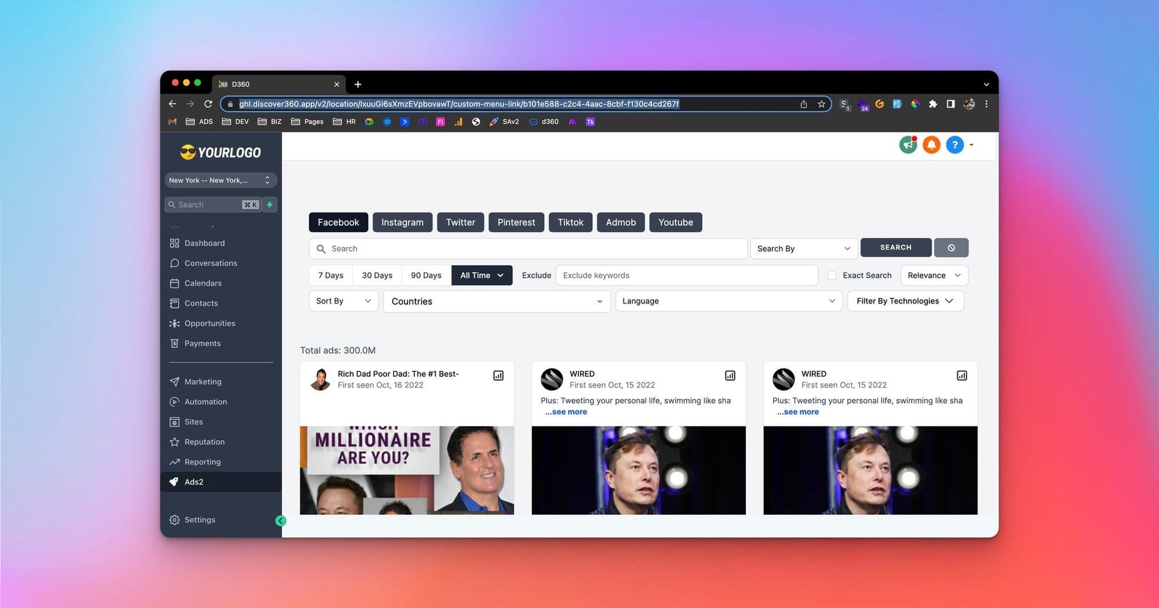This screenshot has height=608, width=1159.
Task: Open Reporting in the sidebar menu
Action: click(202, 462)
